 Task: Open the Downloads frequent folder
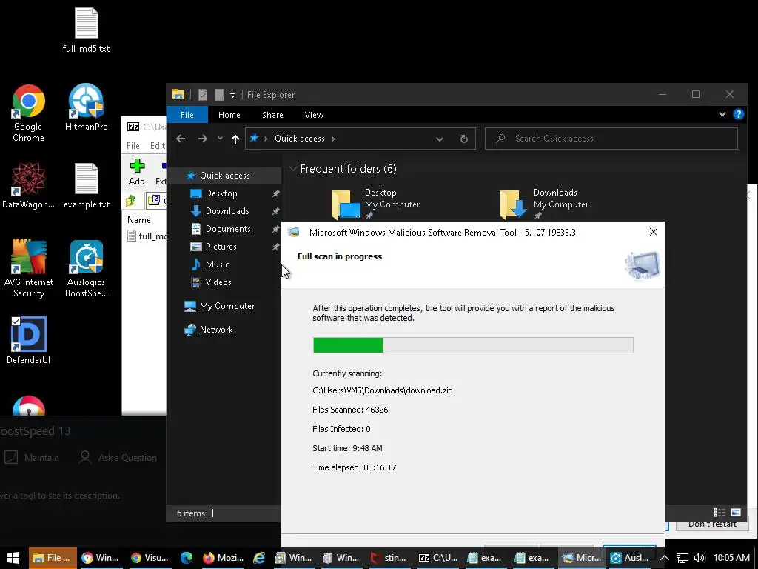(545, 204)
